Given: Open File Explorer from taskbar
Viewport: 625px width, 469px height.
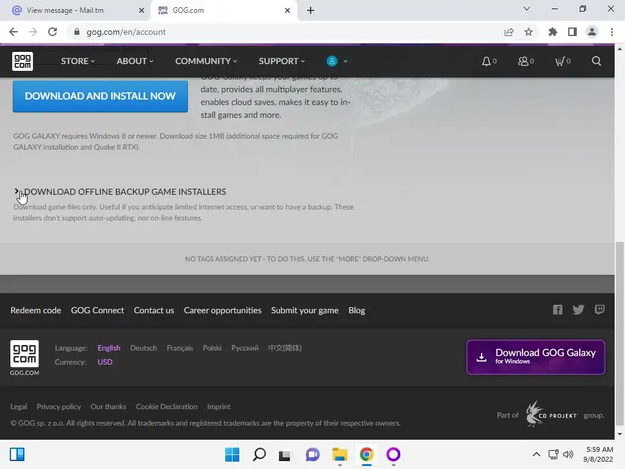Looking at the screenshot, I should [339, 454].
